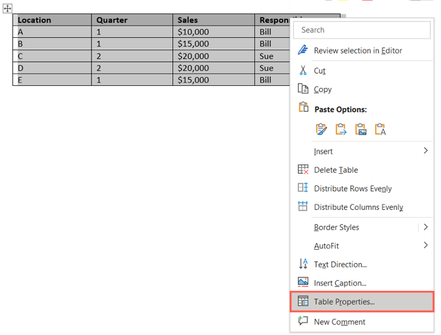Click the Delete Table icon

pyautogui.click(x=303, y=170)
